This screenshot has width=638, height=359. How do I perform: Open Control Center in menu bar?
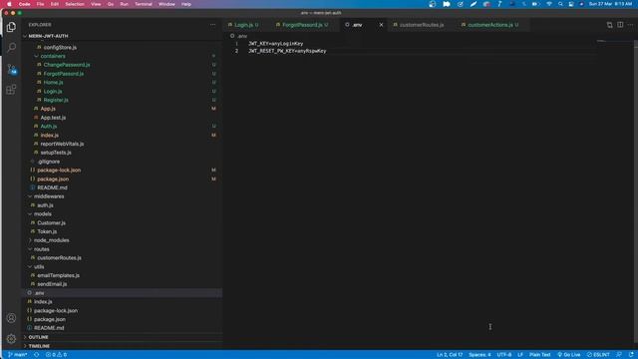point(571,4)
